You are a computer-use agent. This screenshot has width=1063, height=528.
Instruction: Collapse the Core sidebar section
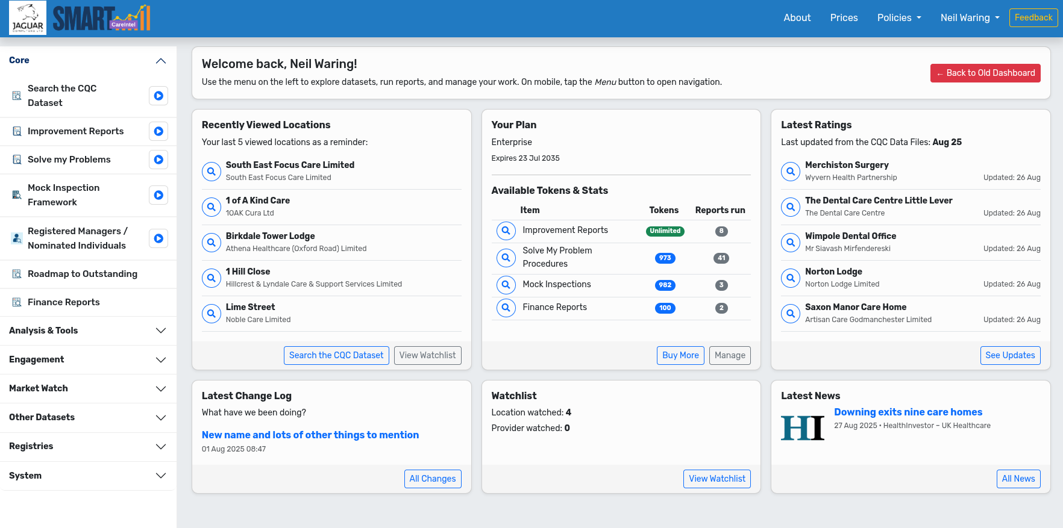pyautogui.click(x=160, y=61)
